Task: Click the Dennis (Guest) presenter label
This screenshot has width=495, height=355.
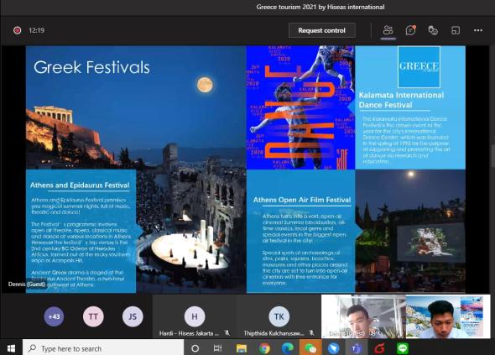Action: tap(27, 284)
